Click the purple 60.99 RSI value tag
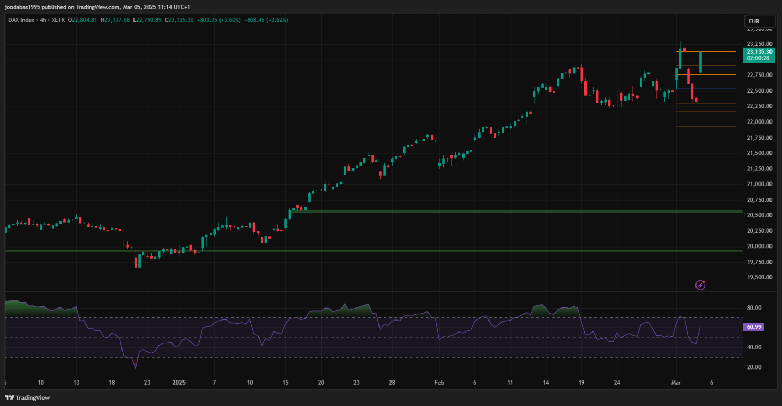 tap(754, 327)
